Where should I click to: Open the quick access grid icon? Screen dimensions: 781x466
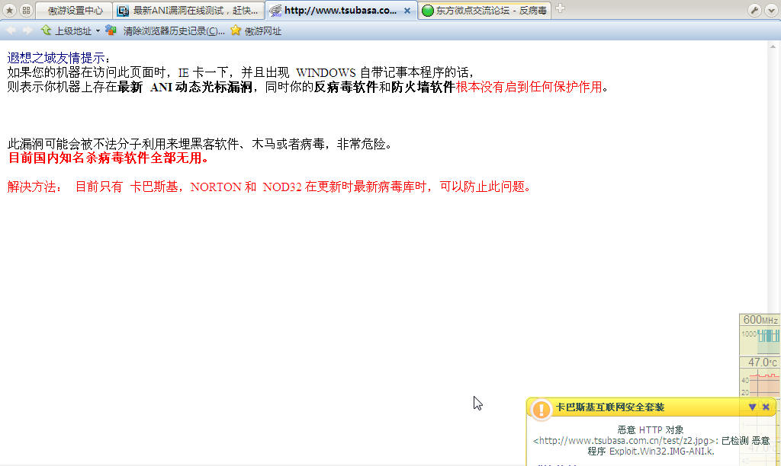coord(26,10)
